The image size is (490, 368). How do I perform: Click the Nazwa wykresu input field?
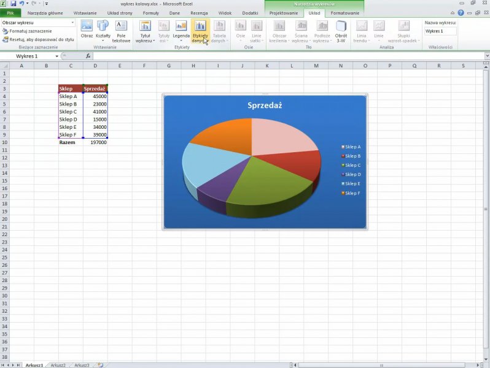440,31
